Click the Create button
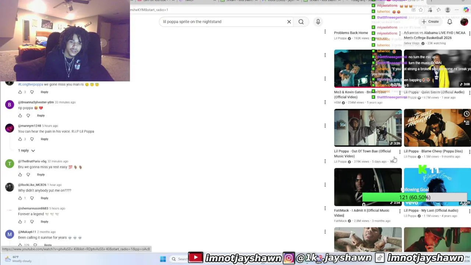 430,22
